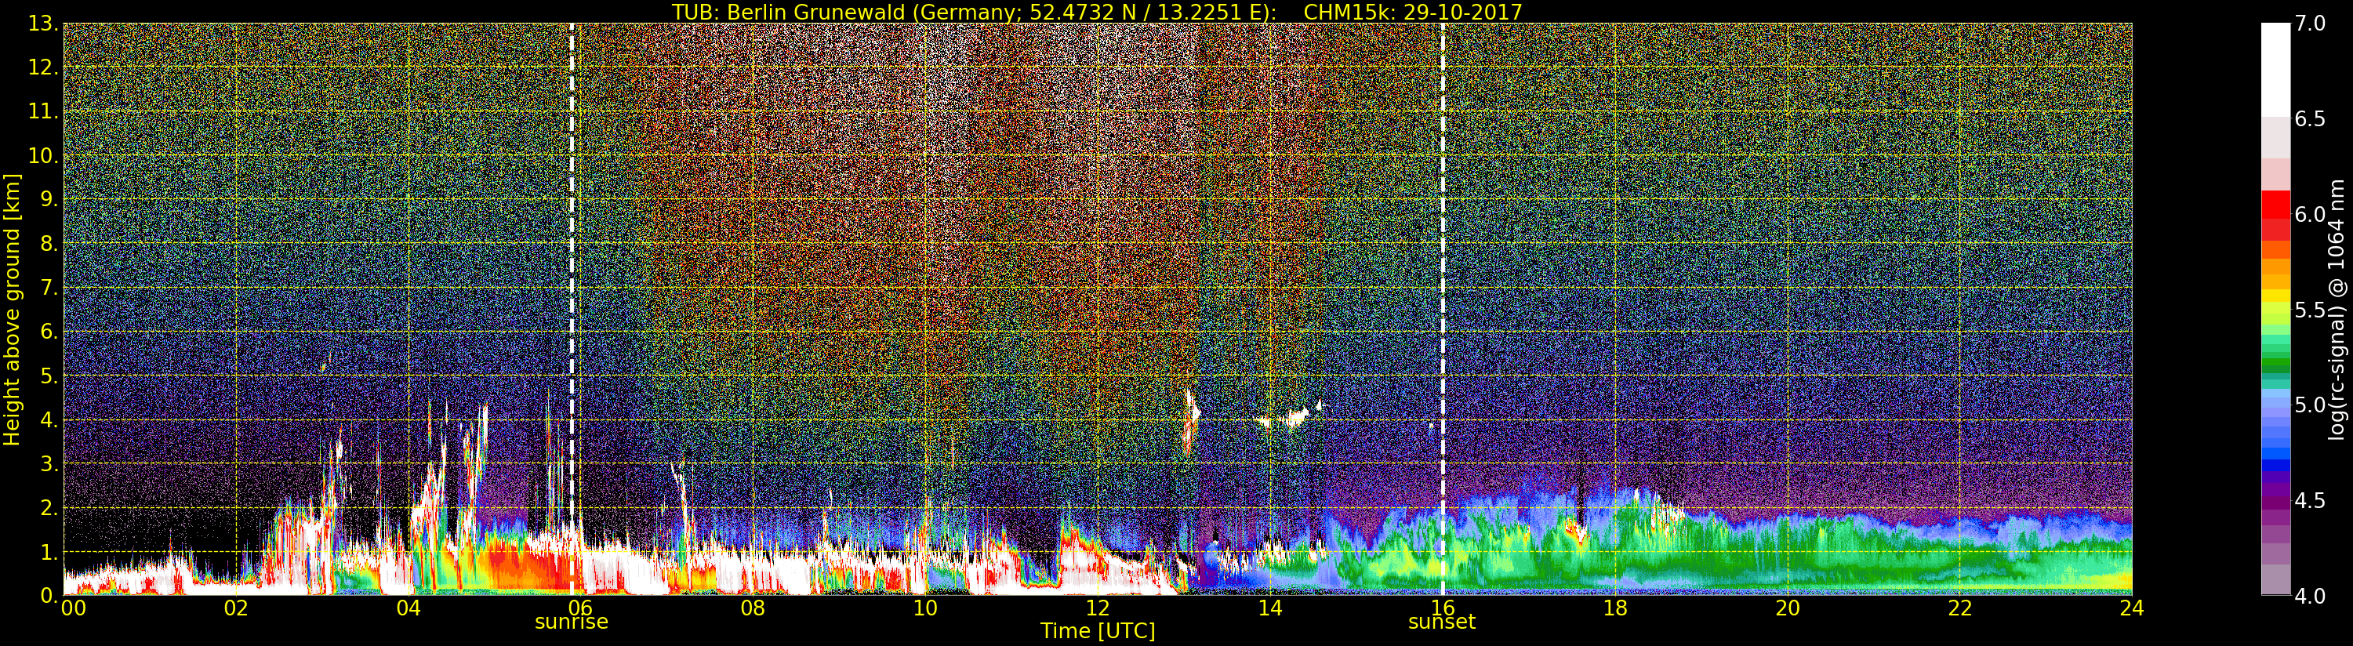Viewport: 2353px width, 646px height.
Task: Click the '7.0' colorbar tick label
Action: (x=2311, y=24)
